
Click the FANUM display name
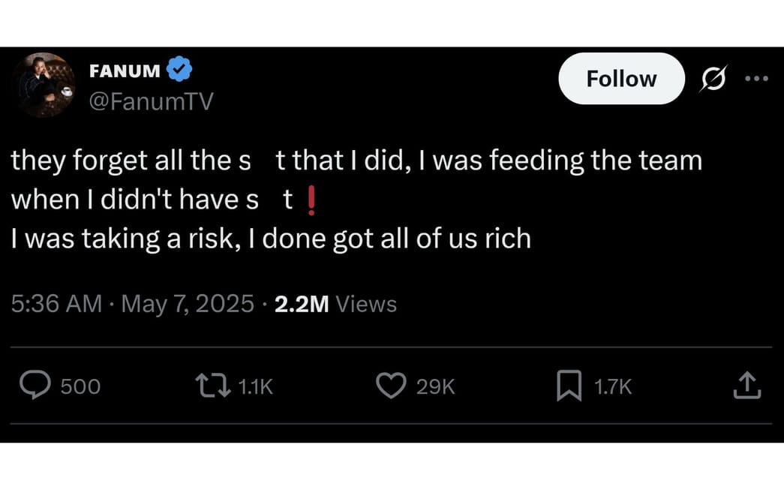126,70
